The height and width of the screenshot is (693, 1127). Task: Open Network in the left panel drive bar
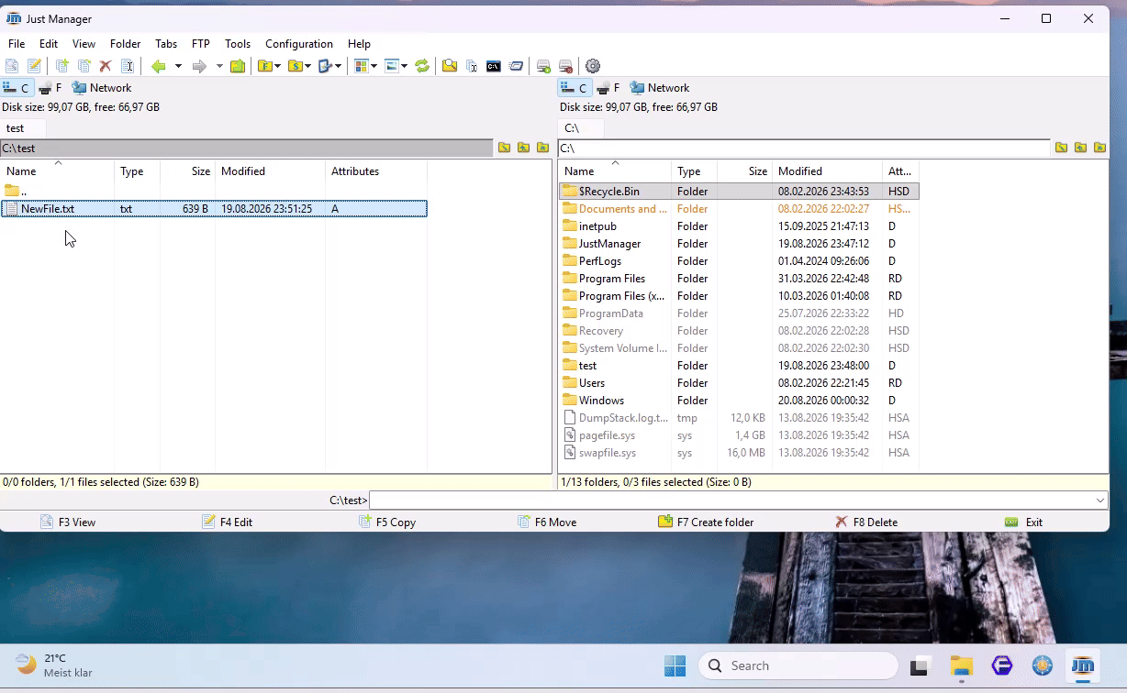pyautogui.click(x=102, y=88)
